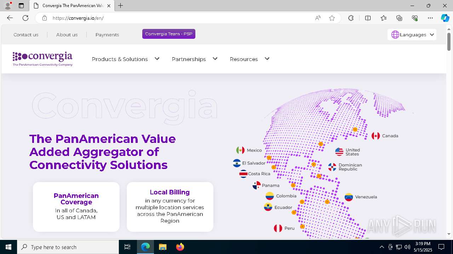Open the About us link
Image resolution: width=453 pixels, height=254 pixels.
[67, 35]
